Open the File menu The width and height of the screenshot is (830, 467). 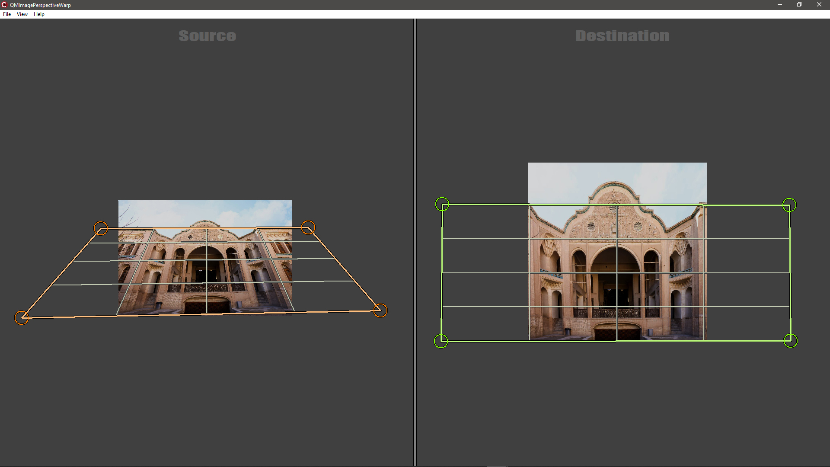click(6, 14)
